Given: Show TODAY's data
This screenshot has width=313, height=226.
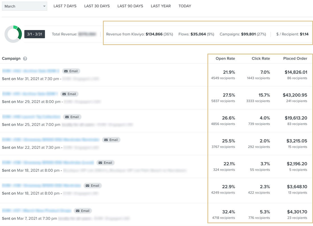Looking at the screenshot, I should (185, 6).
